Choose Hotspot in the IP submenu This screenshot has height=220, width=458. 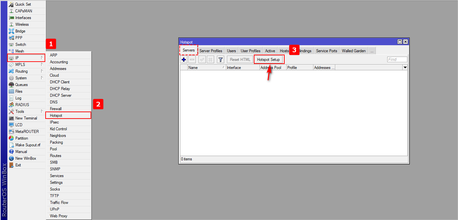(56, 116)
